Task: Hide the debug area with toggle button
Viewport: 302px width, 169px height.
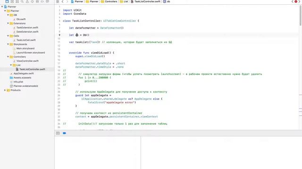Action: 58,133
